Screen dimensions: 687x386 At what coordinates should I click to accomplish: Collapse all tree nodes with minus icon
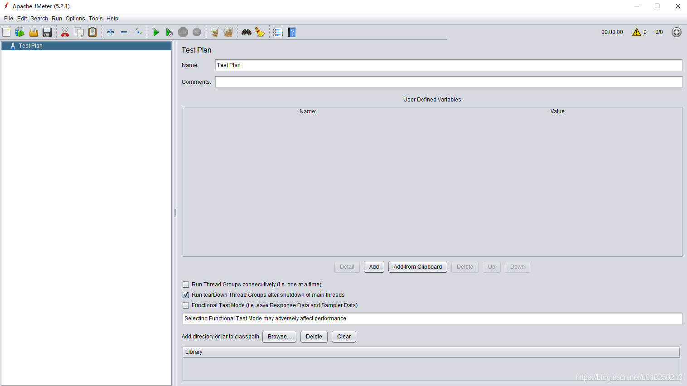coord(124,32)
